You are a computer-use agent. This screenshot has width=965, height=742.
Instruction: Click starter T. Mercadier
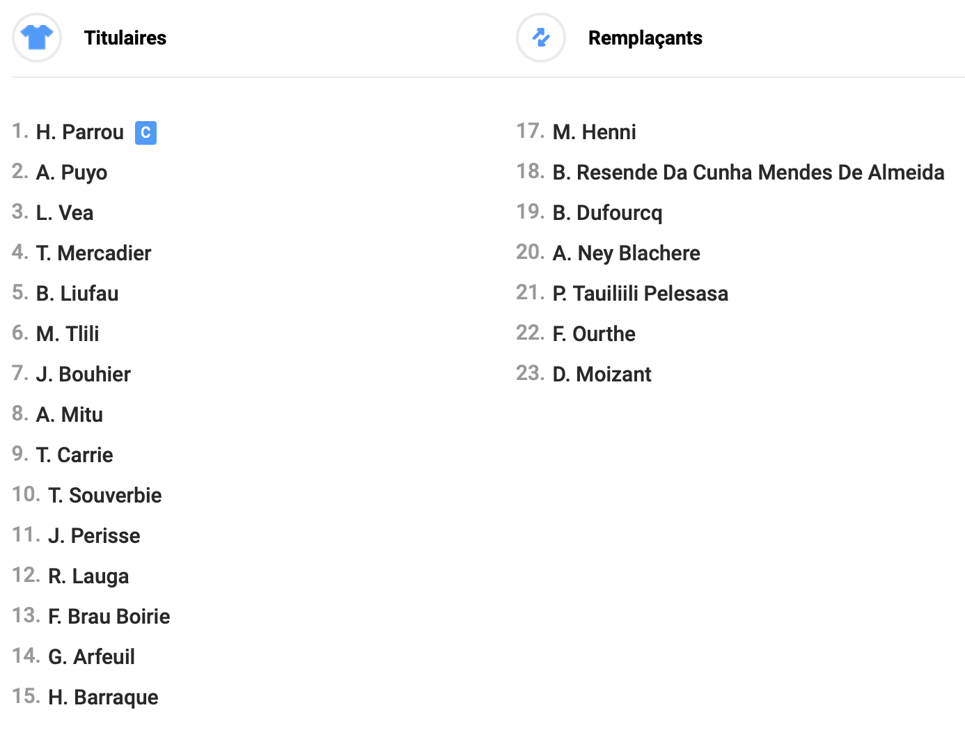[x=93, y=253]
